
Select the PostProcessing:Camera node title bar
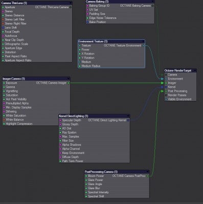coord(117,172)
